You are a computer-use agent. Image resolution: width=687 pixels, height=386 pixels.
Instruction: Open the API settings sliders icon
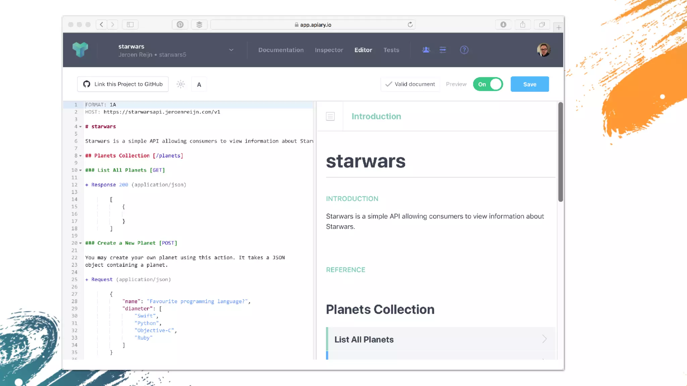point(443,50)
